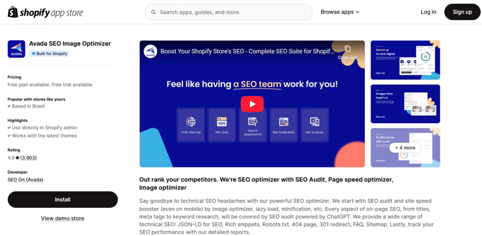Click the Site Verification icon tile
Image resolution: width=482 pixels, height=236 pixels.
(x=283, y=122)
